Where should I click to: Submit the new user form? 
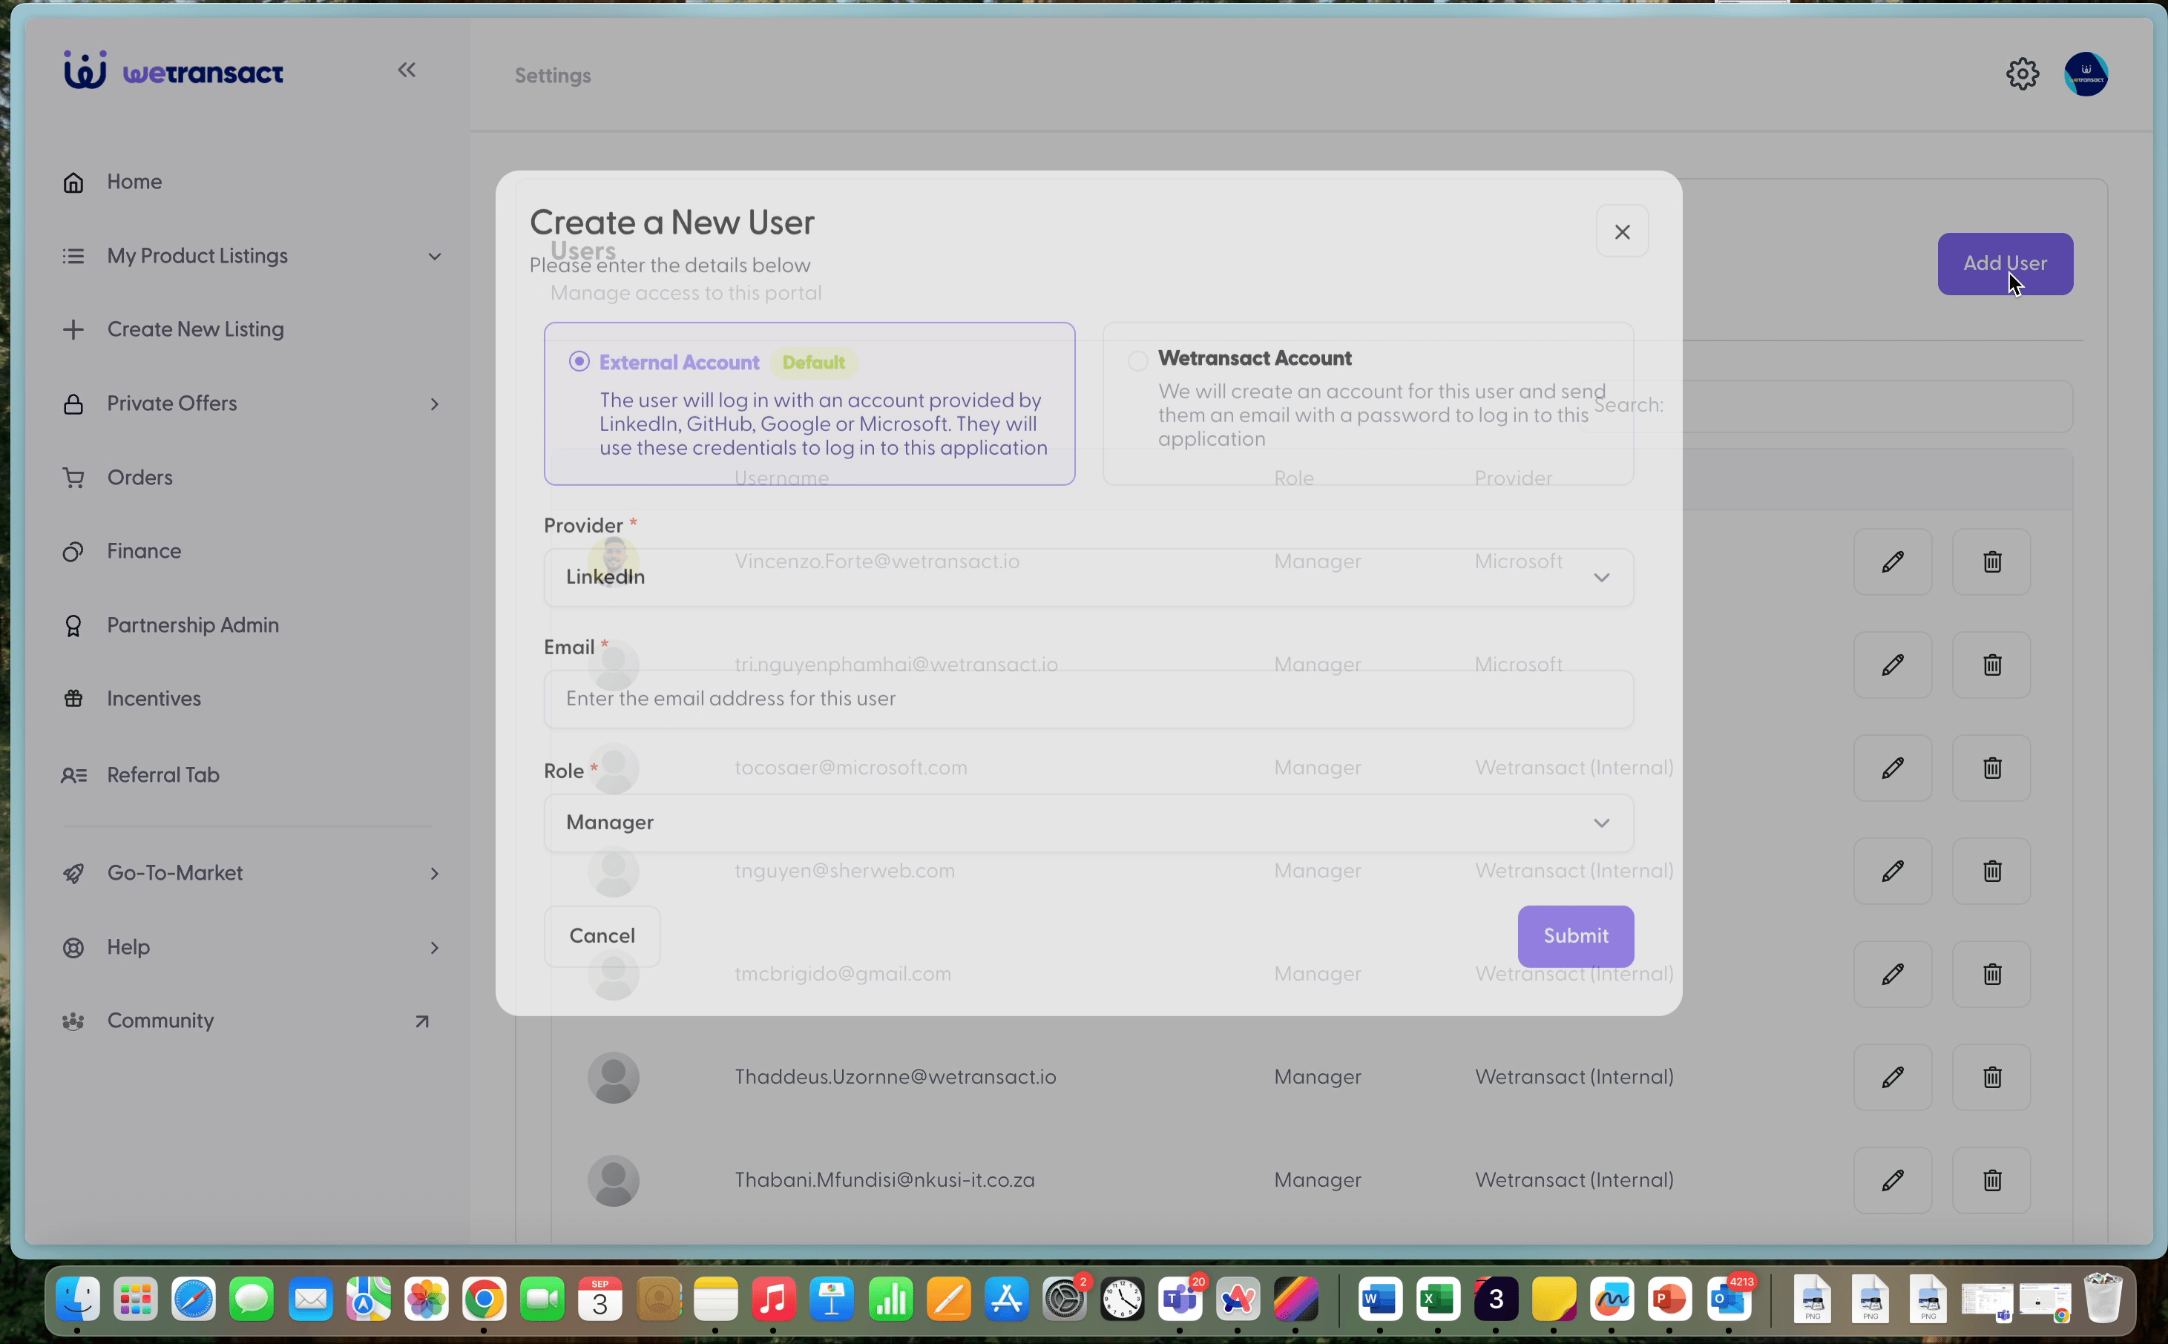1575,936
